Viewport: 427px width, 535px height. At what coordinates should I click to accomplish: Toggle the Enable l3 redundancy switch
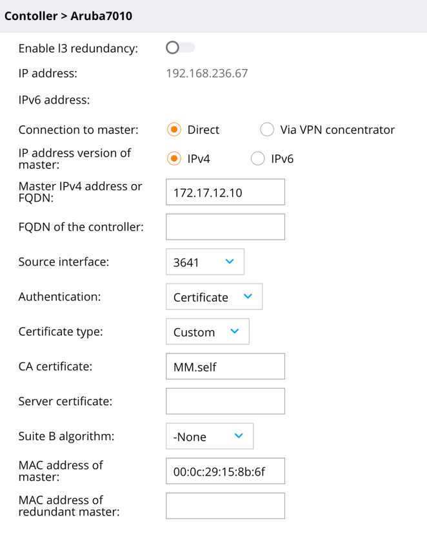tap(180, 48)
